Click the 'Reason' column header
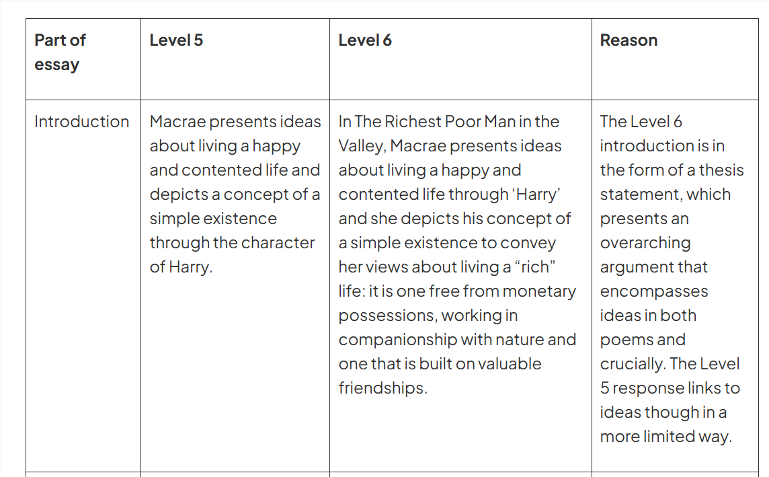 [x=629, y=40]
